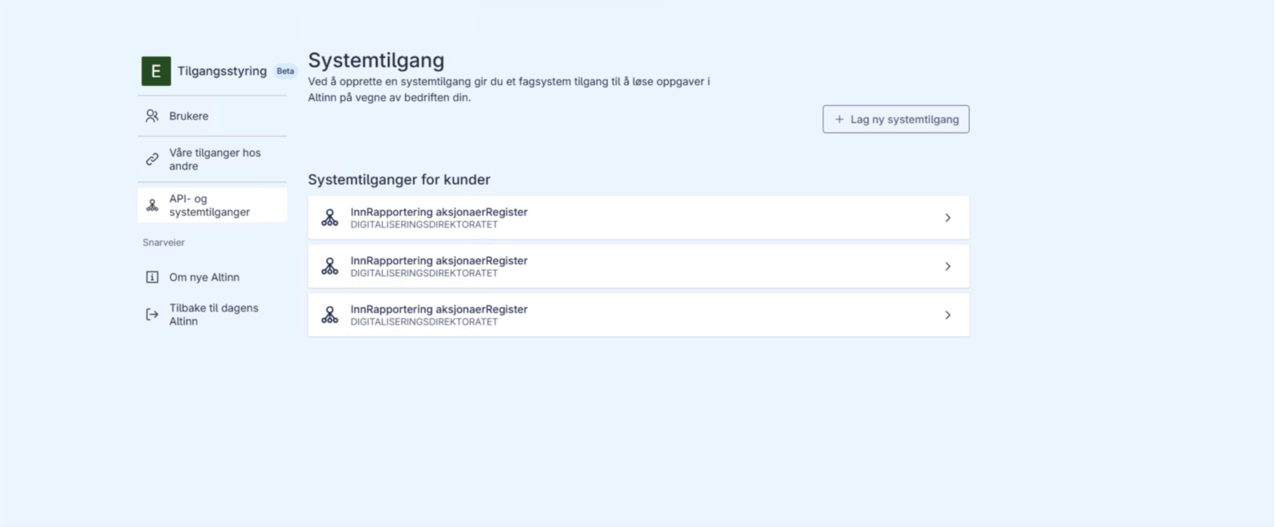Click the Brukere people icon
This screenshot has height=527, width=1276.
(x=152, y=116)
